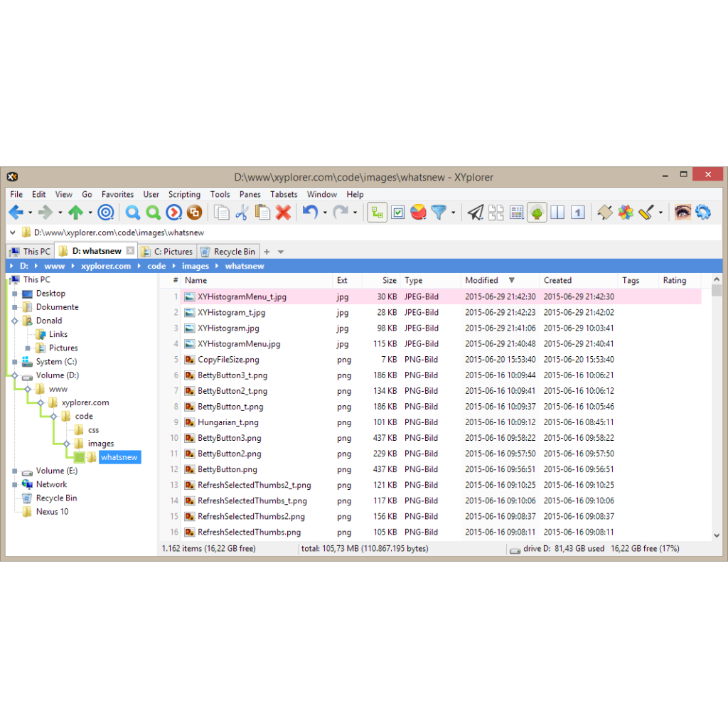Image resolution: width=728 pixels, height=728 pixels.
Task: Toggle the pane number 1 button
Action: tap(577, 213)
